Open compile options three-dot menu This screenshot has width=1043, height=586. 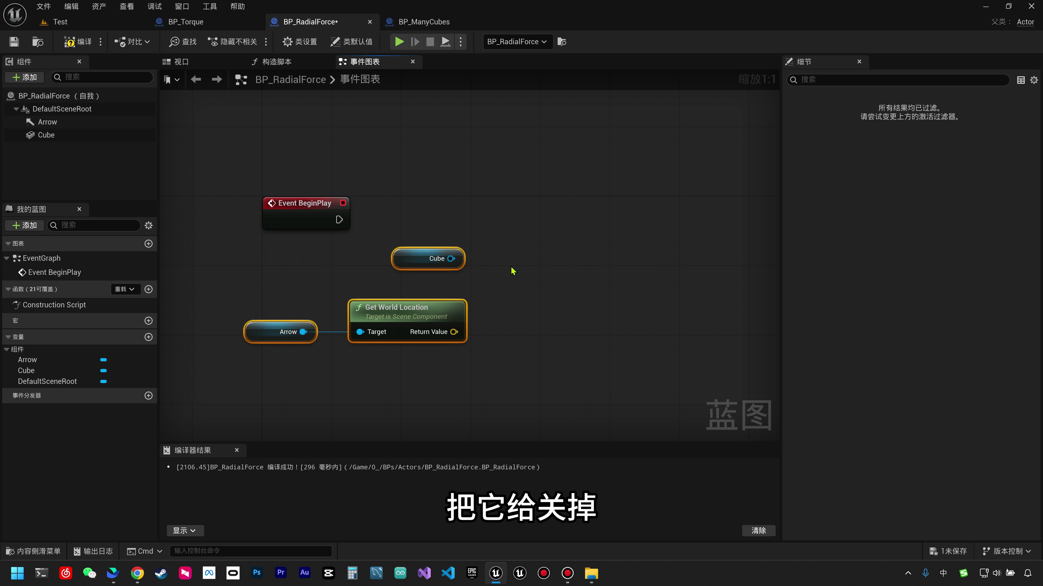100,42
